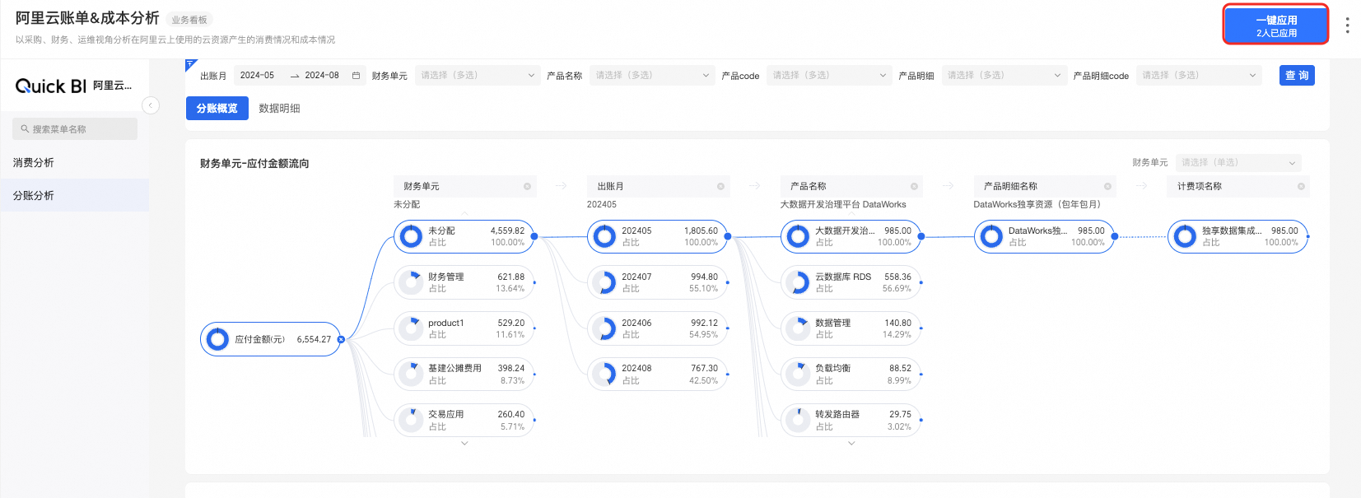Open the 分账分析 menu item
1361x498 pixels.
coord(75,195)
